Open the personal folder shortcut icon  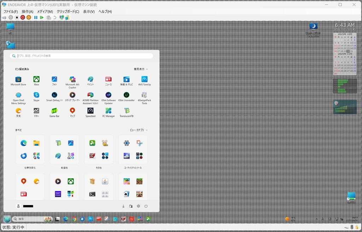pyautogui.click(x=131, y=206)
